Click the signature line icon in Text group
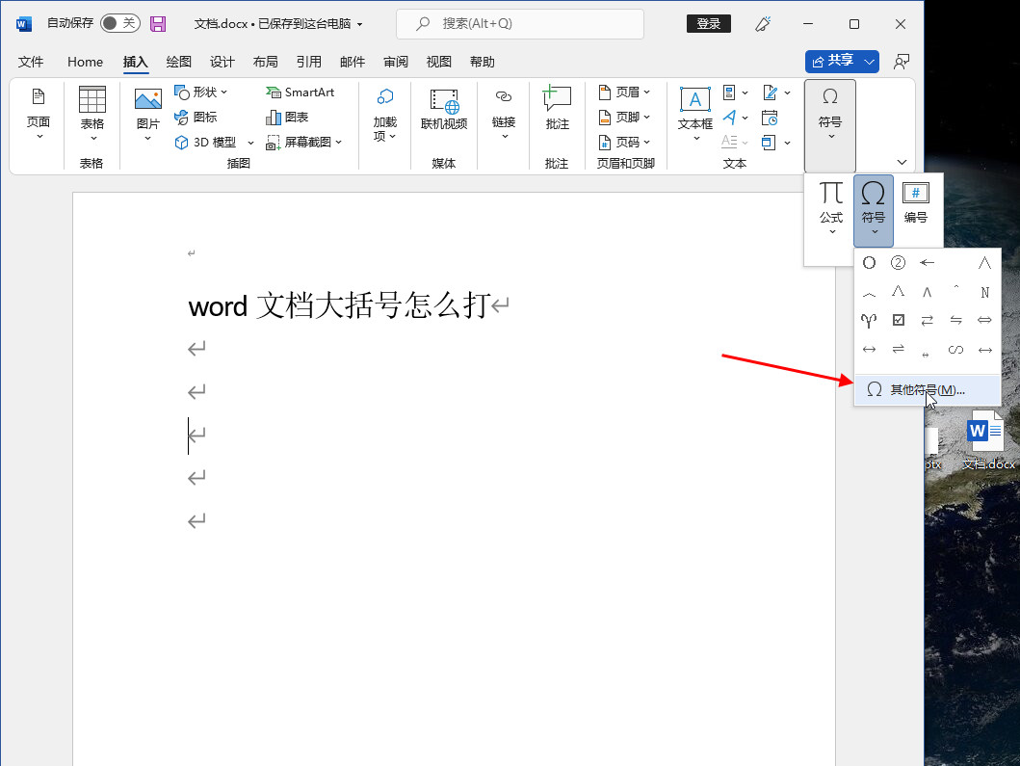This screenshot has height=766, width=1020. coord(771,93)
